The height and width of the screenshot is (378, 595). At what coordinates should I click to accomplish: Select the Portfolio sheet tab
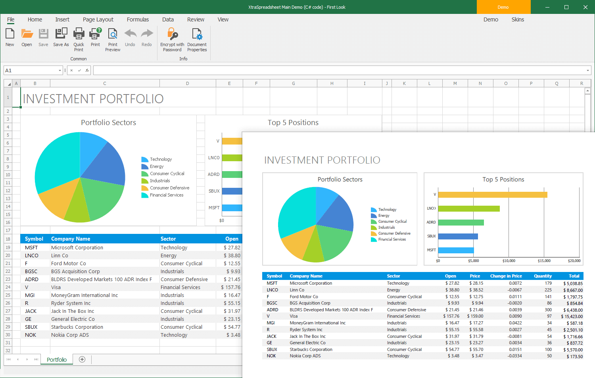[56, 359]
